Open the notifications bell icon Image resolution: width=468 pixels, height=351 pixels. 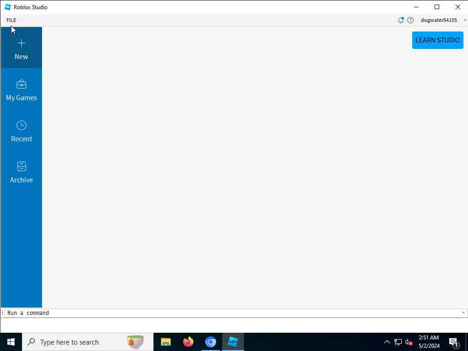(x=401, y=20)
